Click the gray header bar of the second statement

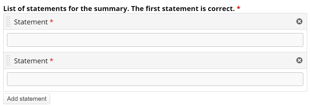coord(155,60)
